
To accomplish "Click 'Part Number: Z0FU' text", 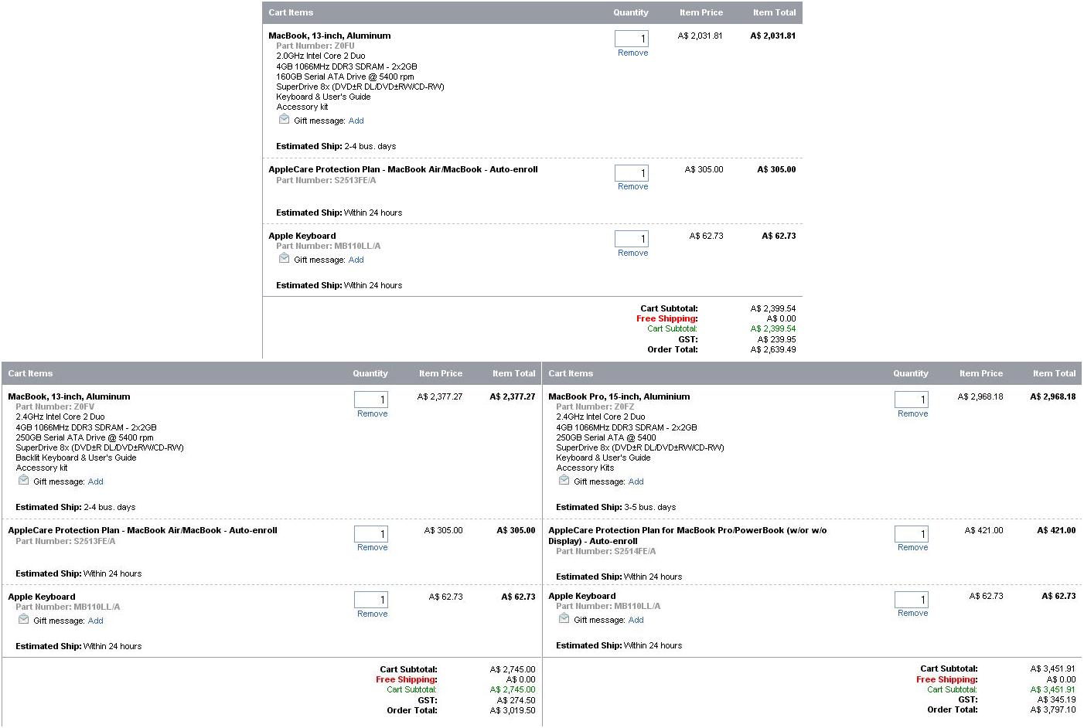I will (x=315, y=46).
